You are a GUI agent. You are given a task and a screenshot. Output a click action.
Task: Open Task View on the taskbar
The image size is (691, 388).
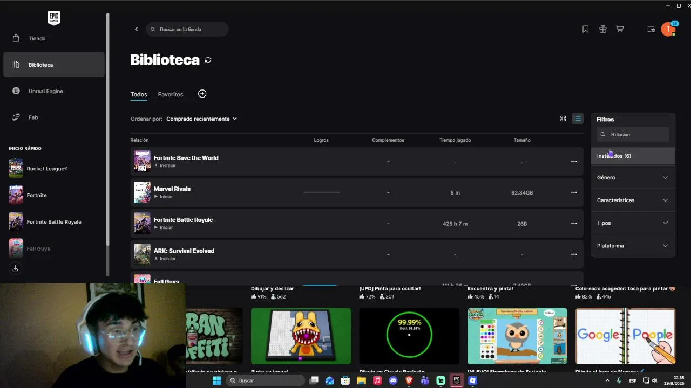[314, 380]
